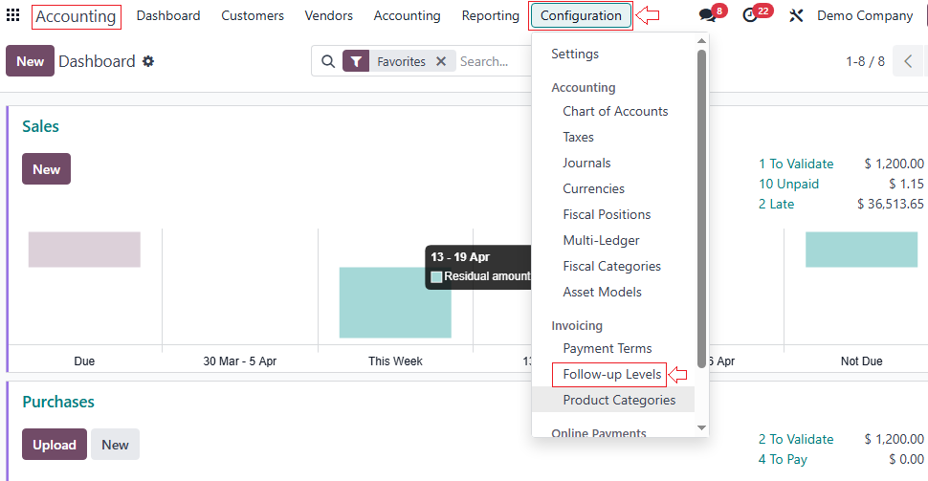Click the This Week teal bar

coord(394,302)
